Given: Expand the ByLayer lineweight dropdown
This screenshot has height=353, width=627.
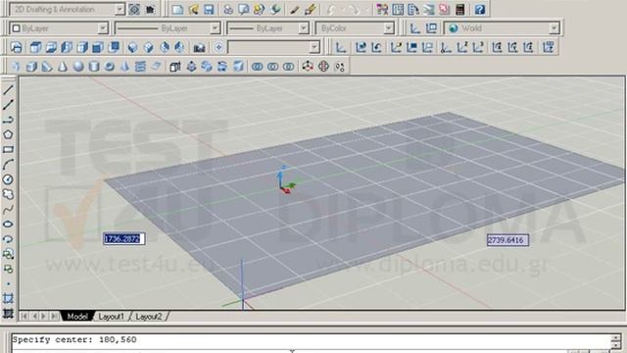Looking at the screenshot, I should point(304,28).
